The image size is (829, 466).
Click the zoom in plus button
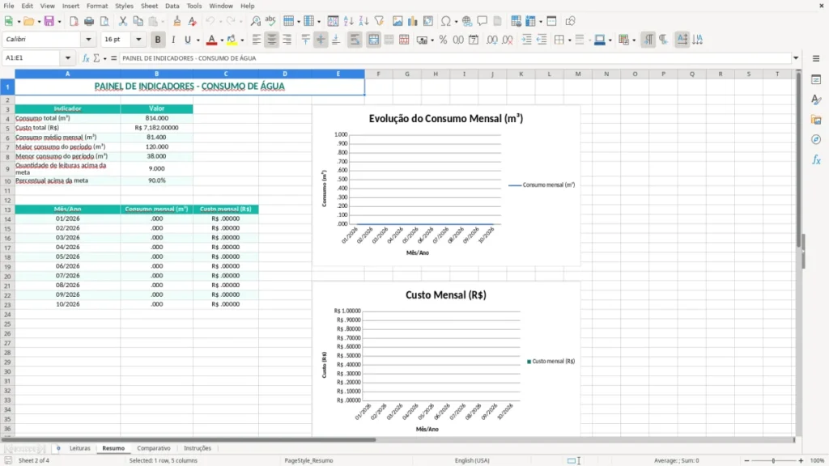801,460
